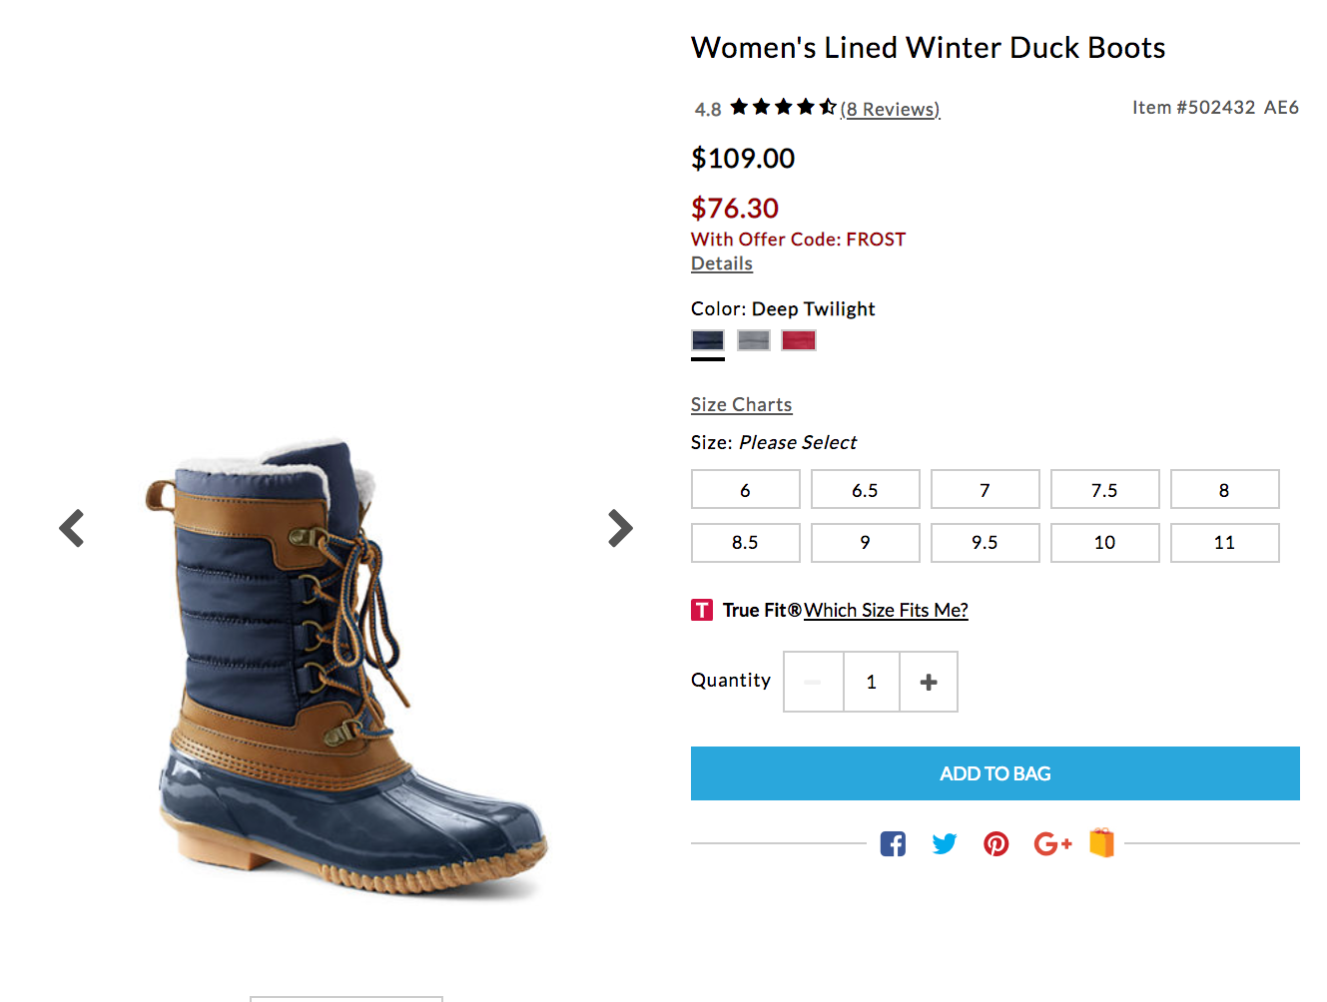This screenshot has height=1002, width=1327.
Task: Choose the red color swatch
Action: [x=799, y=340]
